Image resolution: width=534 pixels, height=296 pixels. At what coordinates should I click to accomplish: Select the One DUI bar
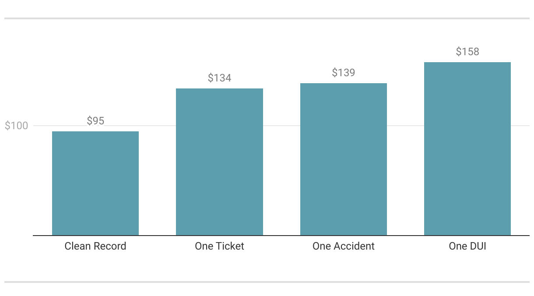(x=467, y=149)
